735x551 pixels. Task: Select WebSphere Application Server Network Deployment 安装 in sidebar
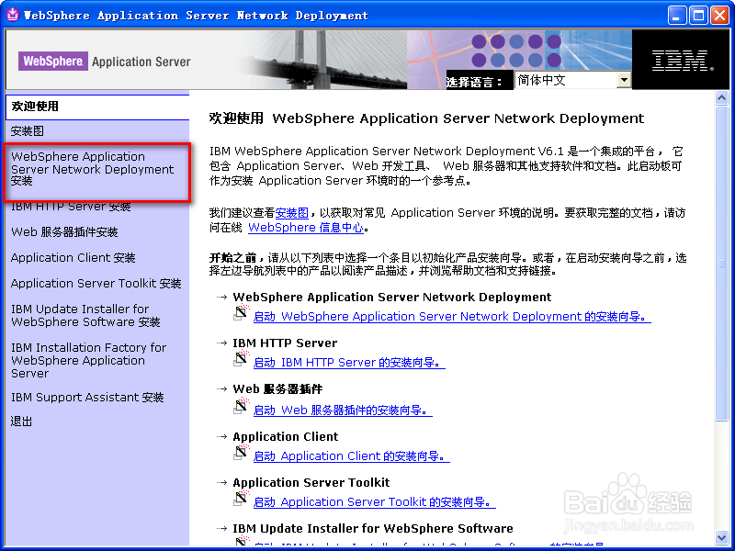93,169
